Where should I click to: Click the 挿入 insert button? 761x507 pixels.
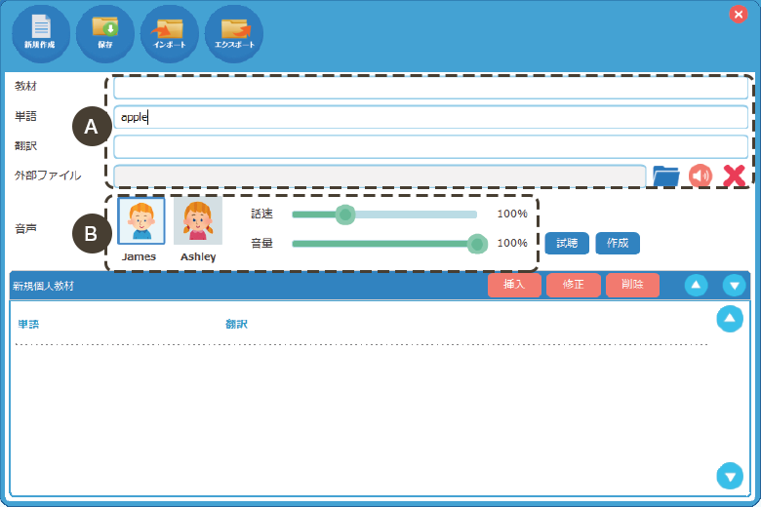tap(514, 285)
